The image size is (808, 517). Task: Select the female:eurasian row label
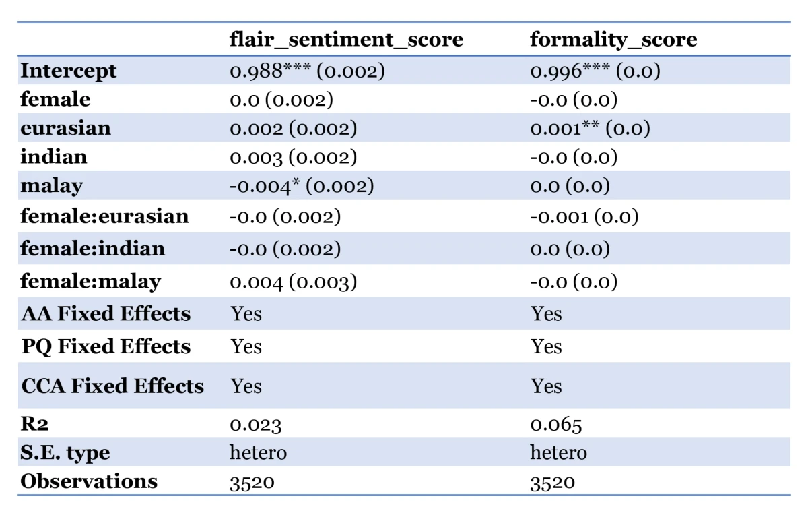[104, 216]
